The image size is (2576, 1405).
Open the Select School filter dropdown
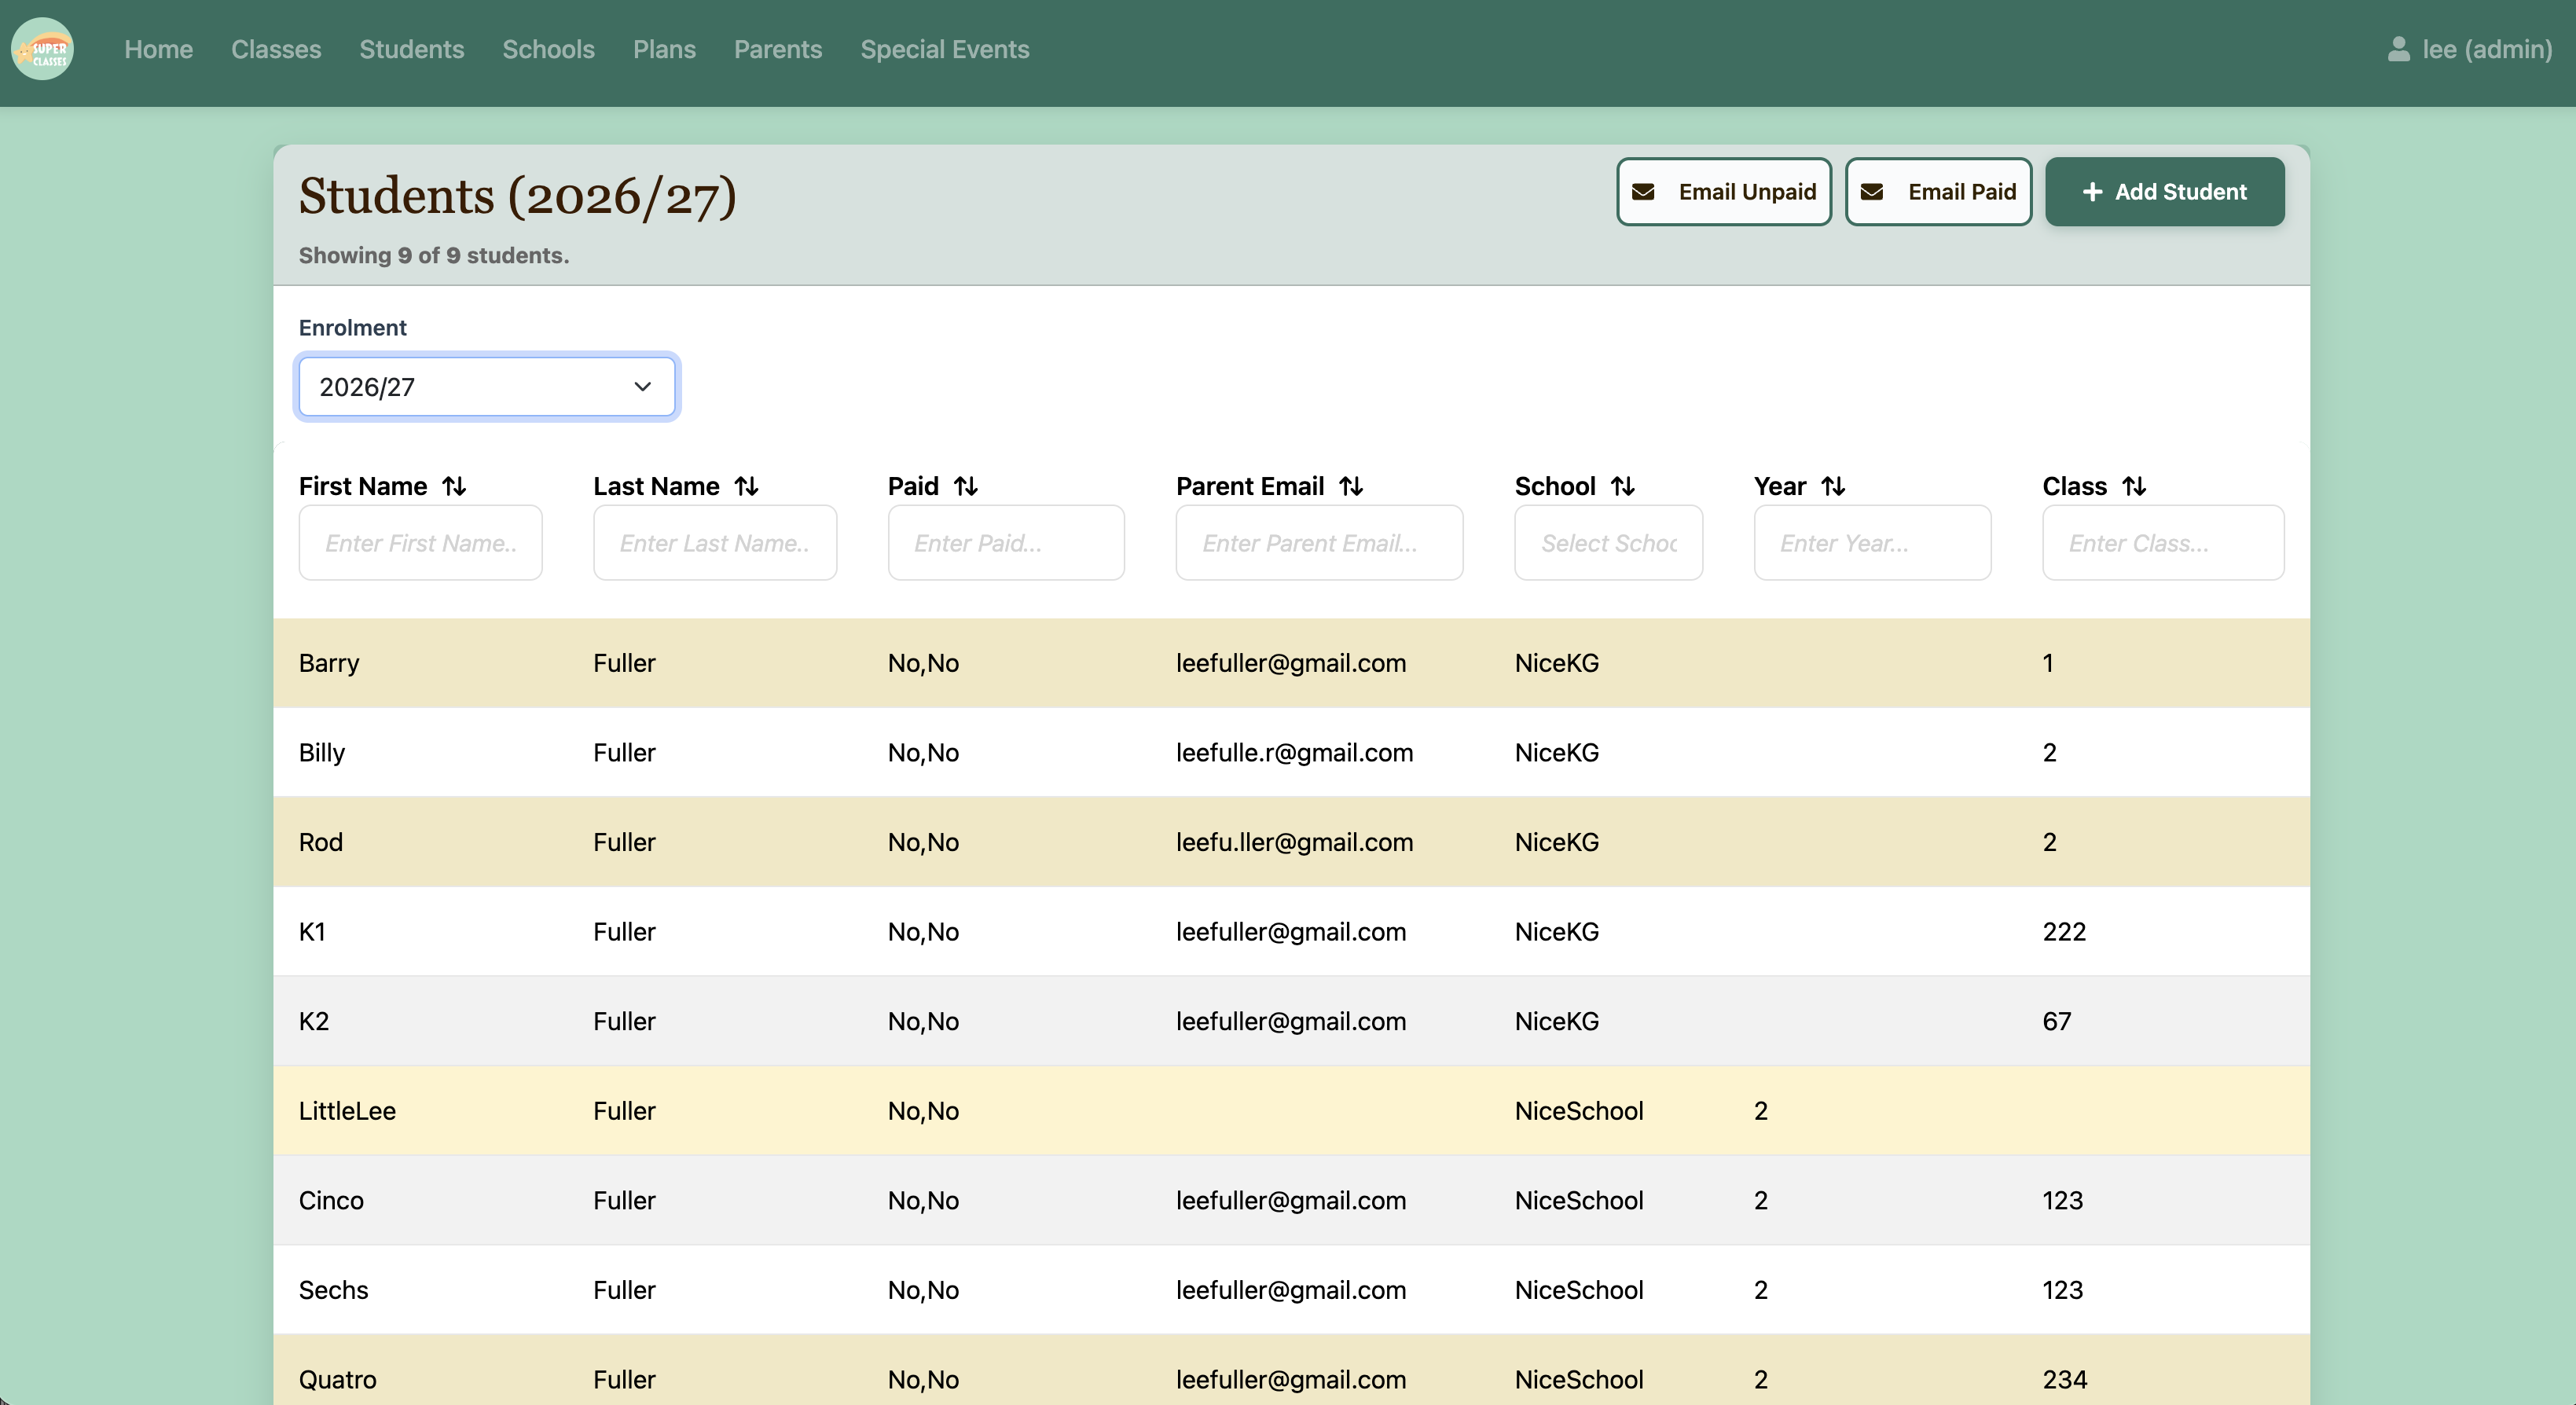coord(1608,543)
